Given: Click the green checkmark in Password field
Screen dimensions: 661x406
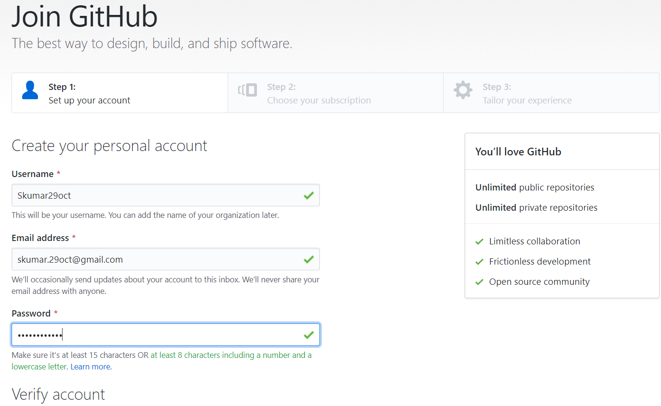Looking at the screenshot, I should [309, 335].
